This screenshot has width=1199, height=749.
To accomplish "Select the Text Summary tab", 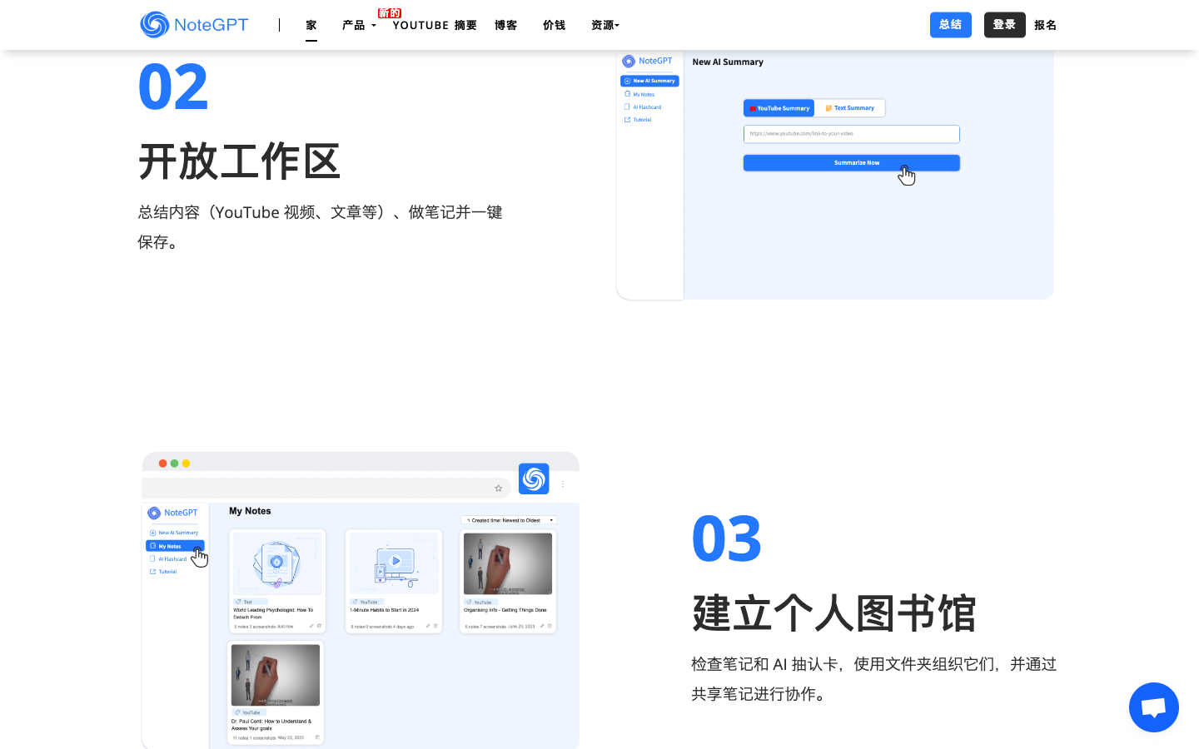I will [x=850, y=108].
